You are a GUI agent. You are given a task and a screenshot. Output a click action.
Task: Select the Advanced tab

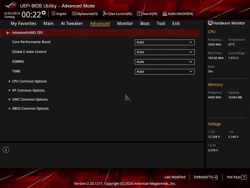pos(100,23)
